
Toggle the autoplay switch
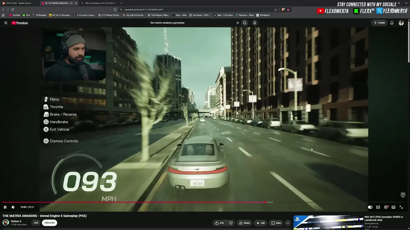point(370,207)
